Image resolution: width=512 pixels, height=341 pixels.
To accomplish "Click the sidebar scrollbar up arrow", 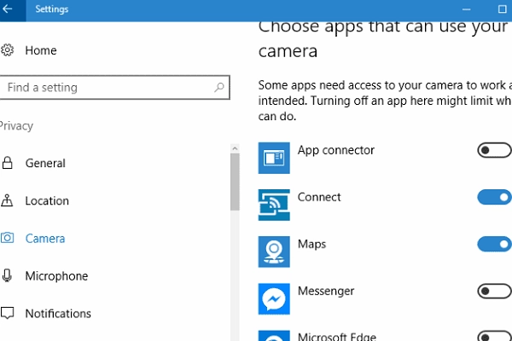I will [x=235, y=148].
